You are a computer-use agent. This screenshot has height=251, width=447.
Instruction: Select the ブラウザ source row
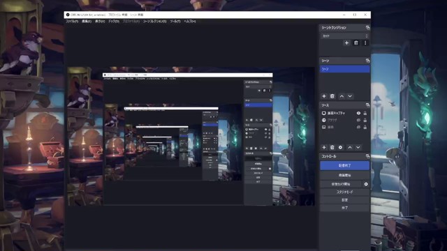point(344,120)
